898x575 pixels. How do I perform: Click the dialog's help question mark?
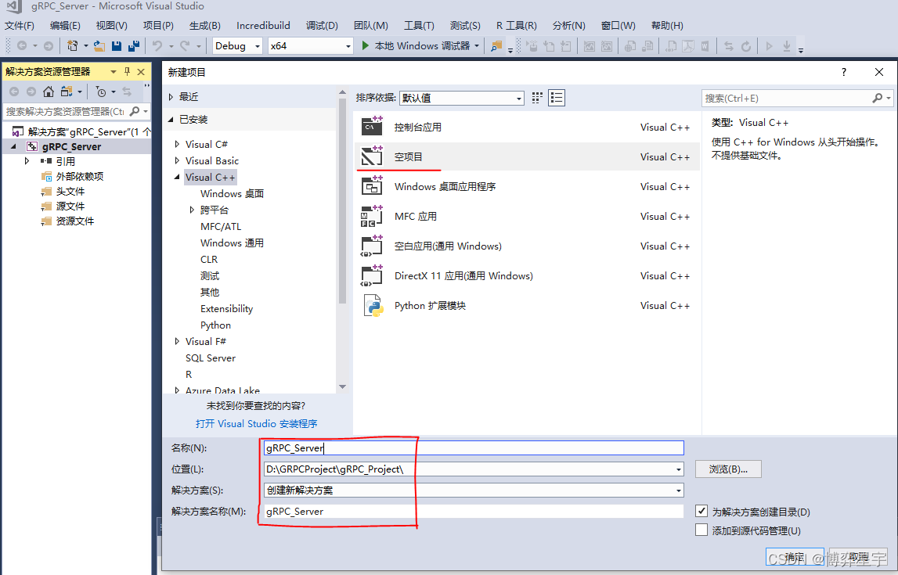point(844,72)
